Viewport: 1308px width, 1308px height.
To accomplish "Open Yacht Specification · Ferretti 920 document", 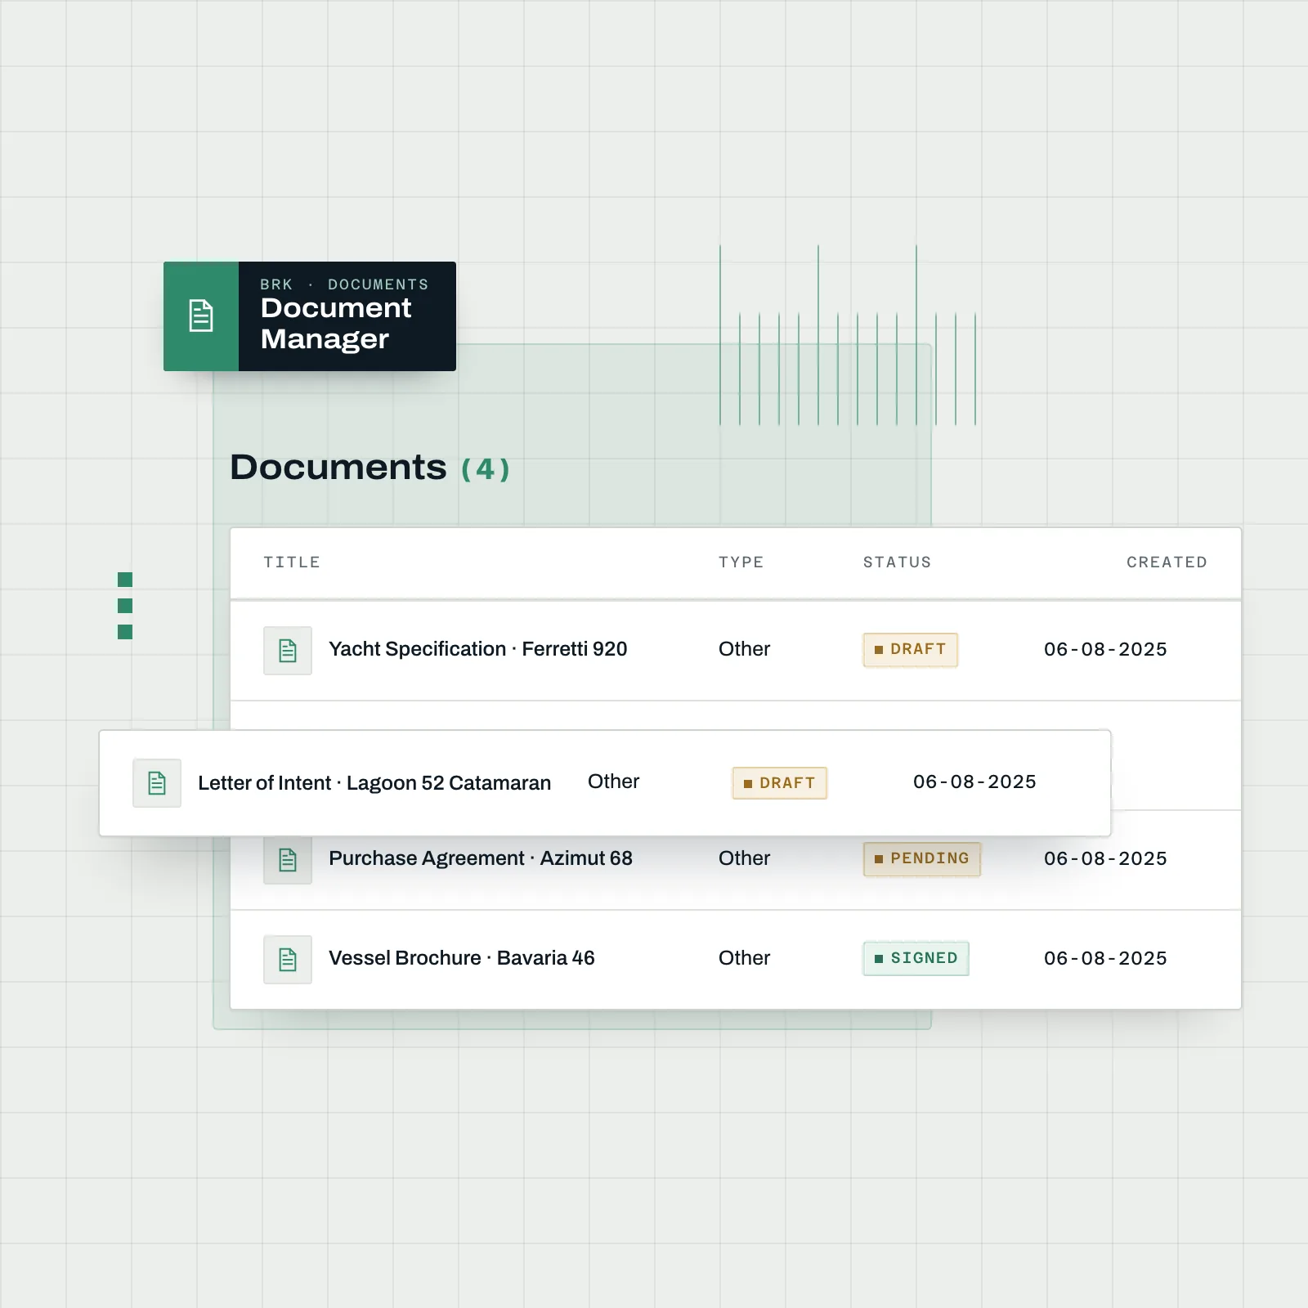I will point(477,649).
